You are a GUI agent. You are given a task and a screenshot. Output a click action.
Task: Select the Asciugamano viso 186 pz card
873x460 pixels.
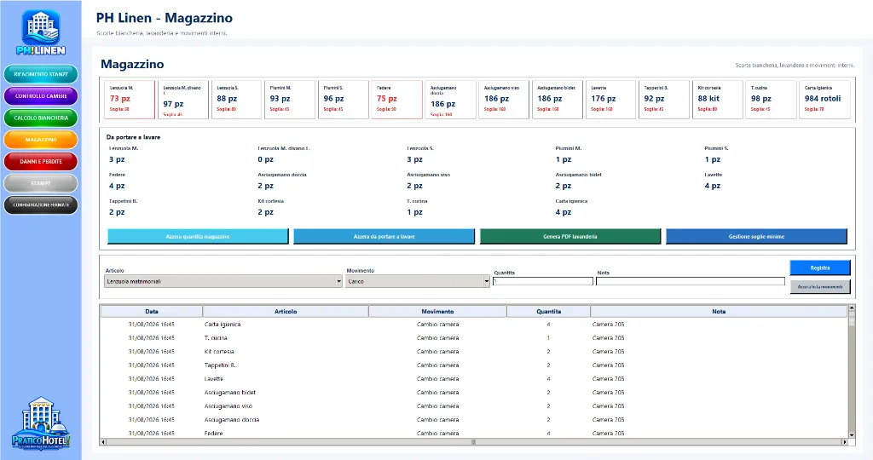pos(504,100)
